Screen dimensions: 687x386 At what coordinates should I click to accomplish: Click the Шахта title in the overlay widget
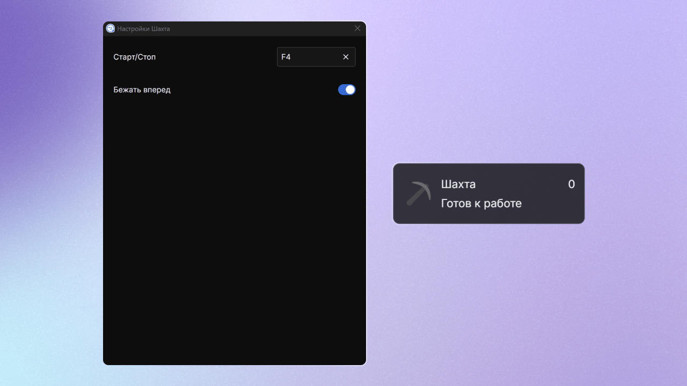458,184
